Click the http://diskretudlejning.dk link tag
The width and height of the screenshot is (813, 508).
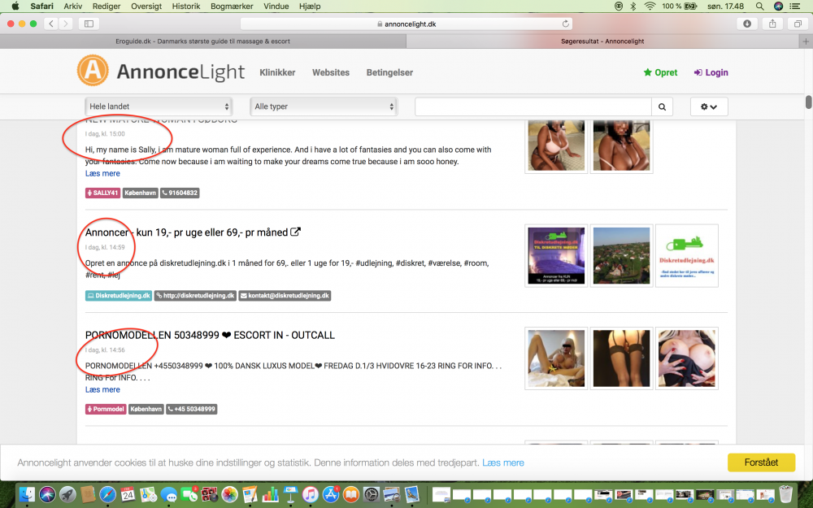click(195, 296)
